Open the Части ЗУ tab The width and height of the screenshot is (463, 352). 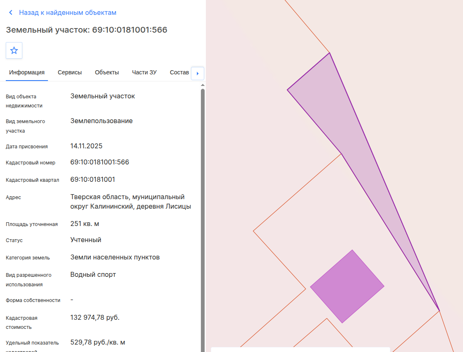144,73
